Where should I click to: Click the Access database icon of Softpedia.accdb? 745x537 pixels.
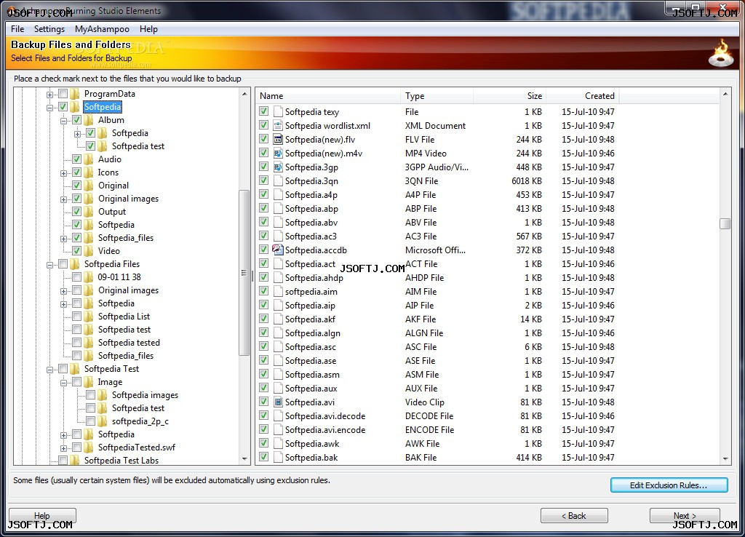[278, 250]
